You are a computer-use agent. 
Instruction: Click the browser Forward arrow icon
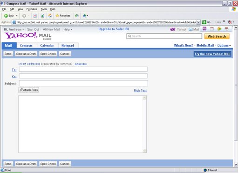(x=24, y=16)
